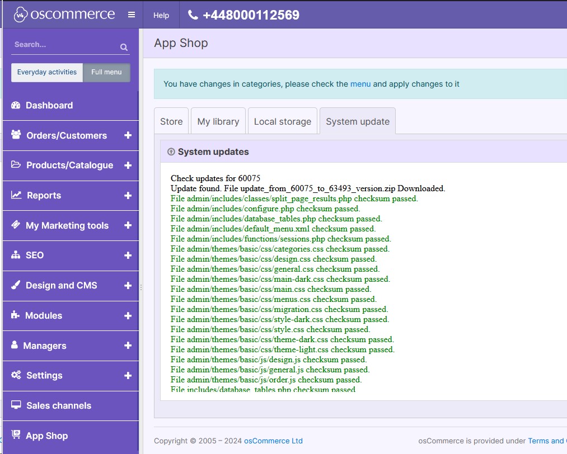This screenshot has width=567, height=454.
Task: Open the Store tab
Action: (x=171, y=121)
